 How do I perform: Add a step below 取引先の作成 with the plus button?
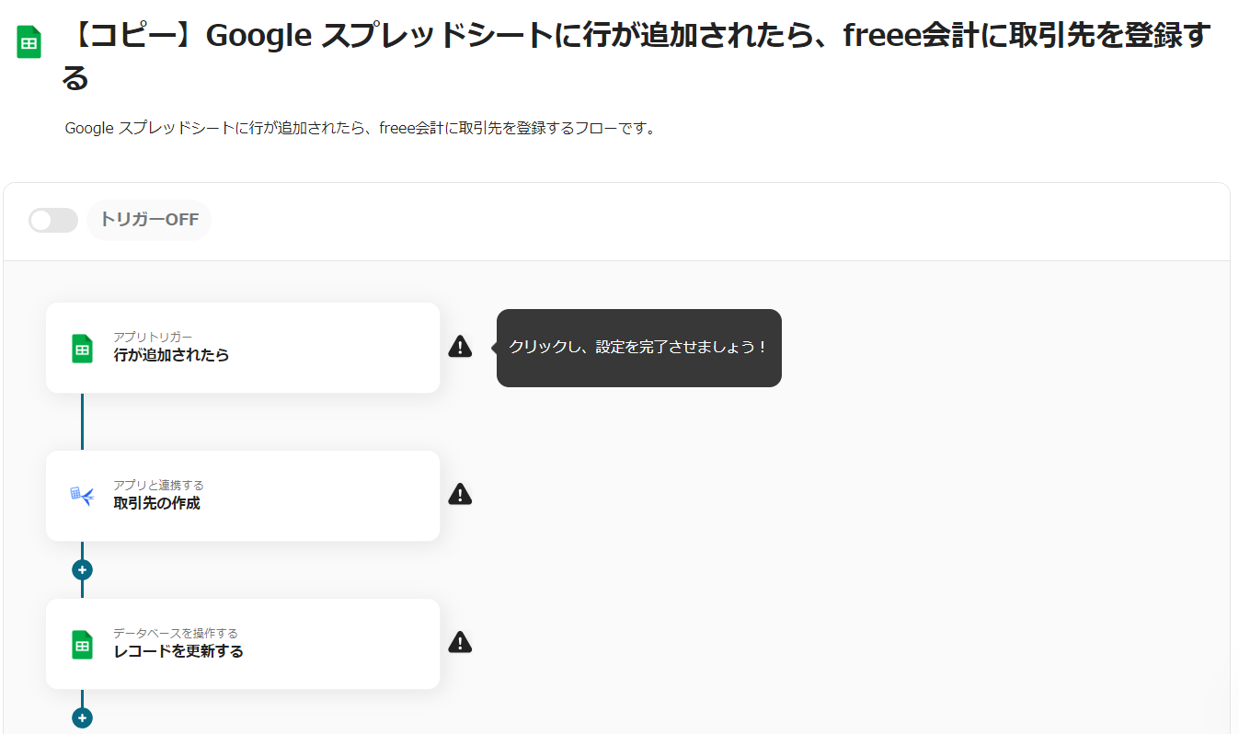[x=82, y=570]
